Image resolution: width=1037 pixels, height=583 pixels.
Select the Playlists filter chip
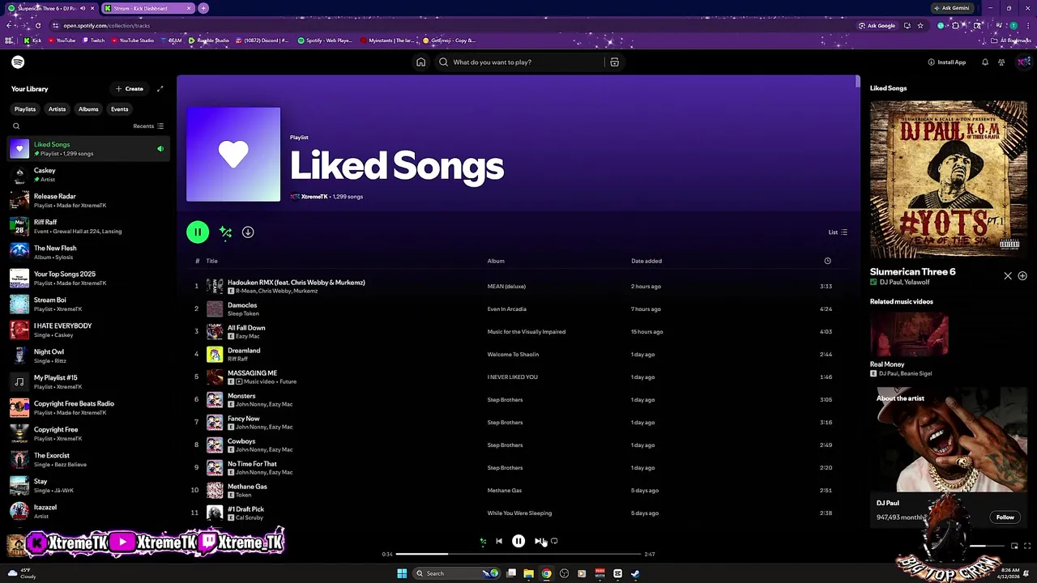[25, 109]
